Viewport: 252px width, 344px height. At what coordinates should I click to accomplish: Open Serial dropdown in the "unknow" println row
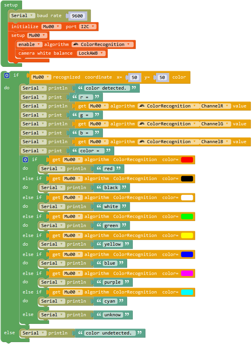coord(52,315)
